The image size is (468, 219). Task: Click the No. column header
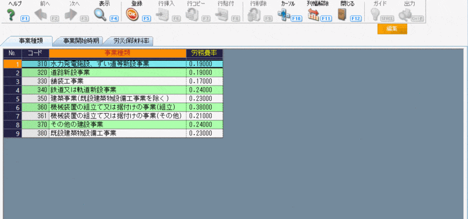(12, 53)
